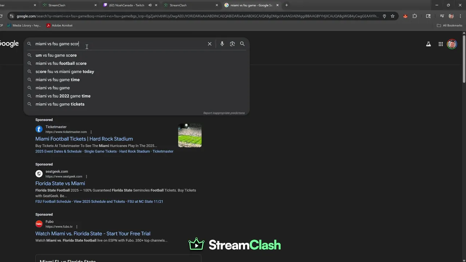This screenshot has height=262, width=466.
Task: Open 'Miami Football Tickets | Hard Rock Stadium' link
Action: 84,139
